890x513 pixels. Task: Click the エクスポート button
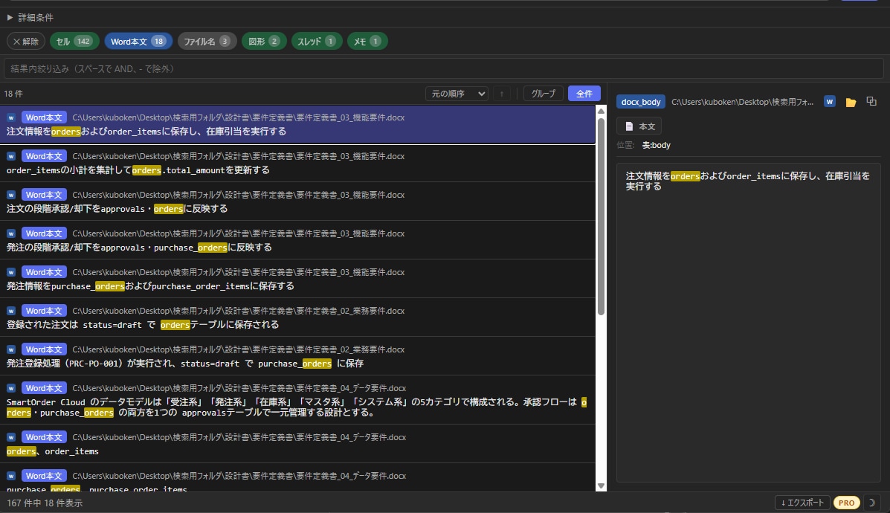click(802, 502)
